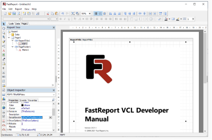This screenshot has width=212, height=140.
Task: Open report preview with magnifier page icon
Action: [18, 13]
